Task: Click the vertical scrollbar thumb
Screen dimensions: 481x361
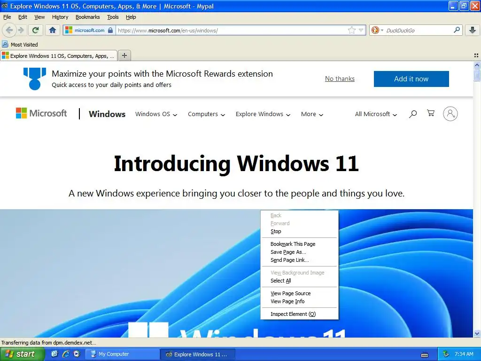Action: pyautogui.click(x=477, y=75)
